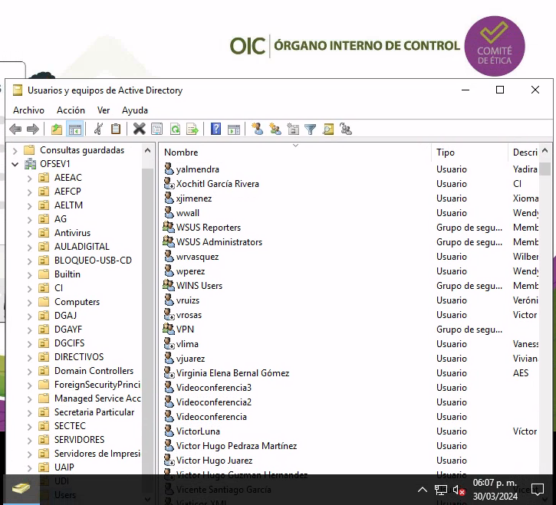
Task: Click tree pane scroll up arrow
Action: coord(148,151)
